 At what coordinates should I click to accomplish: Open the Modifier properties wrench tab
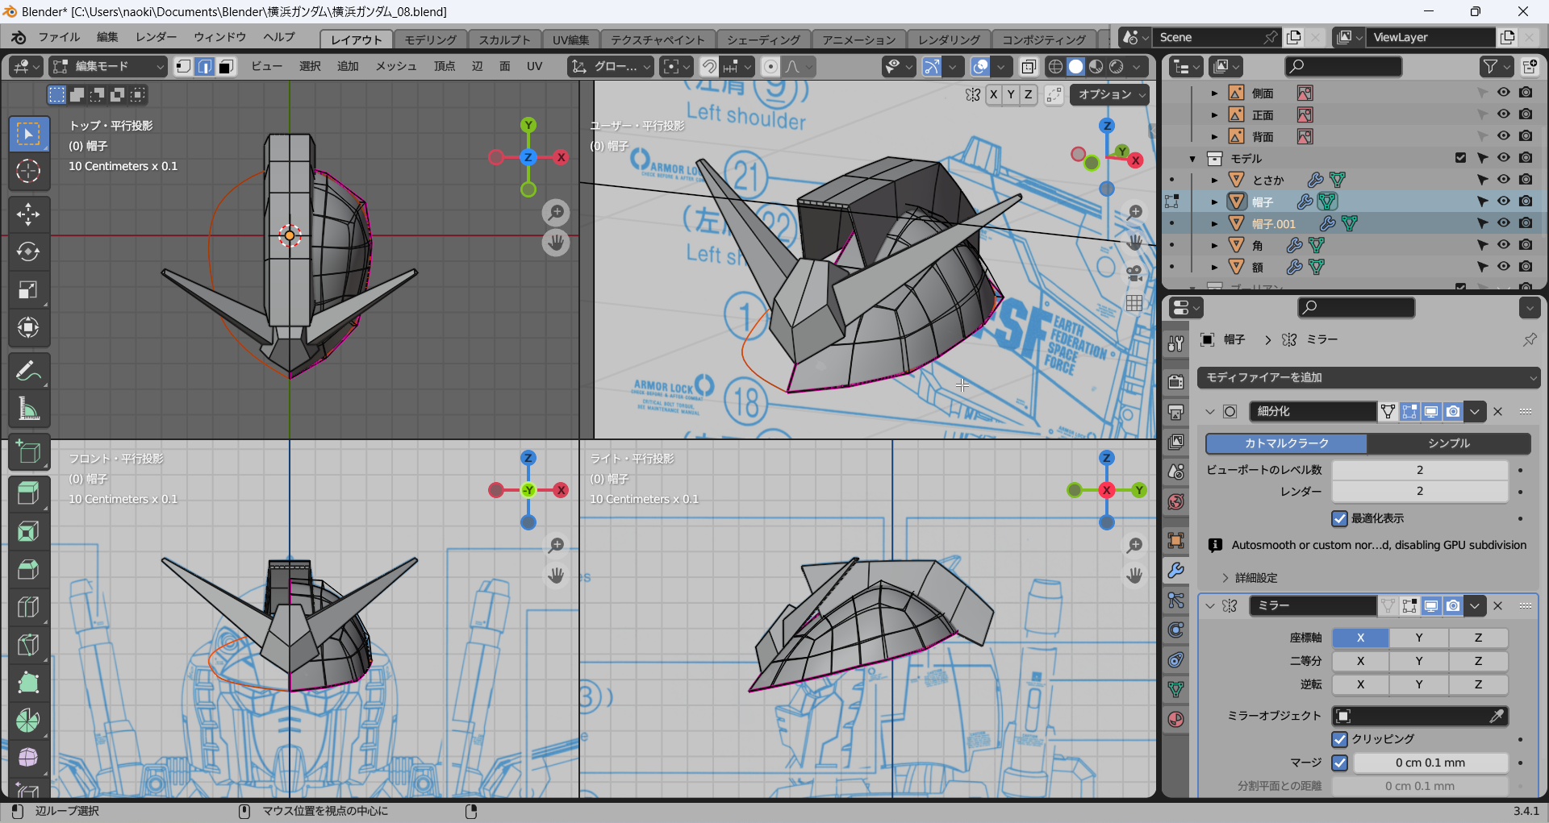[1175, 571]
